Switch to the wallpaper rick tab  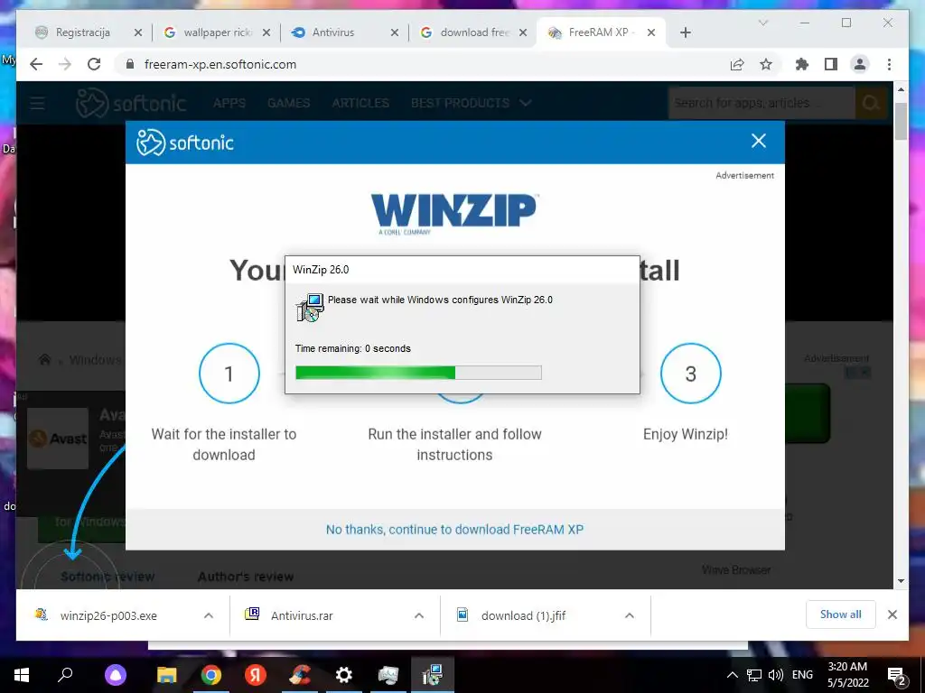click(x=218, y=32)
